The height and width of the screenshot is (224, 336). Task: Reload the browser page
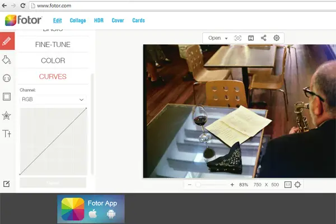(23, 6)
